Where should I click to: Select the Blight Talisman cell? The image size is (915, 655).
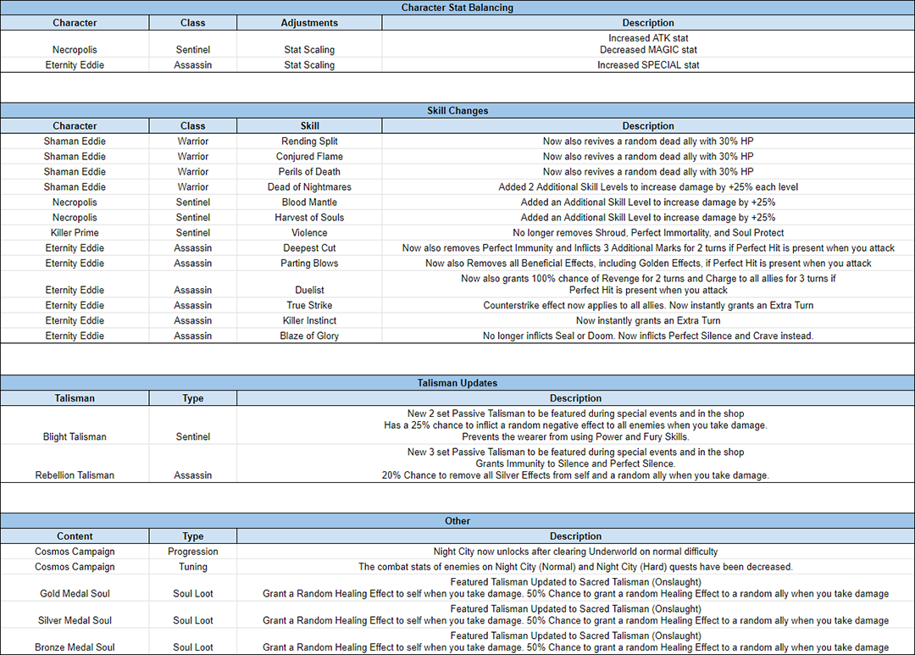click(x=75, y=436)
